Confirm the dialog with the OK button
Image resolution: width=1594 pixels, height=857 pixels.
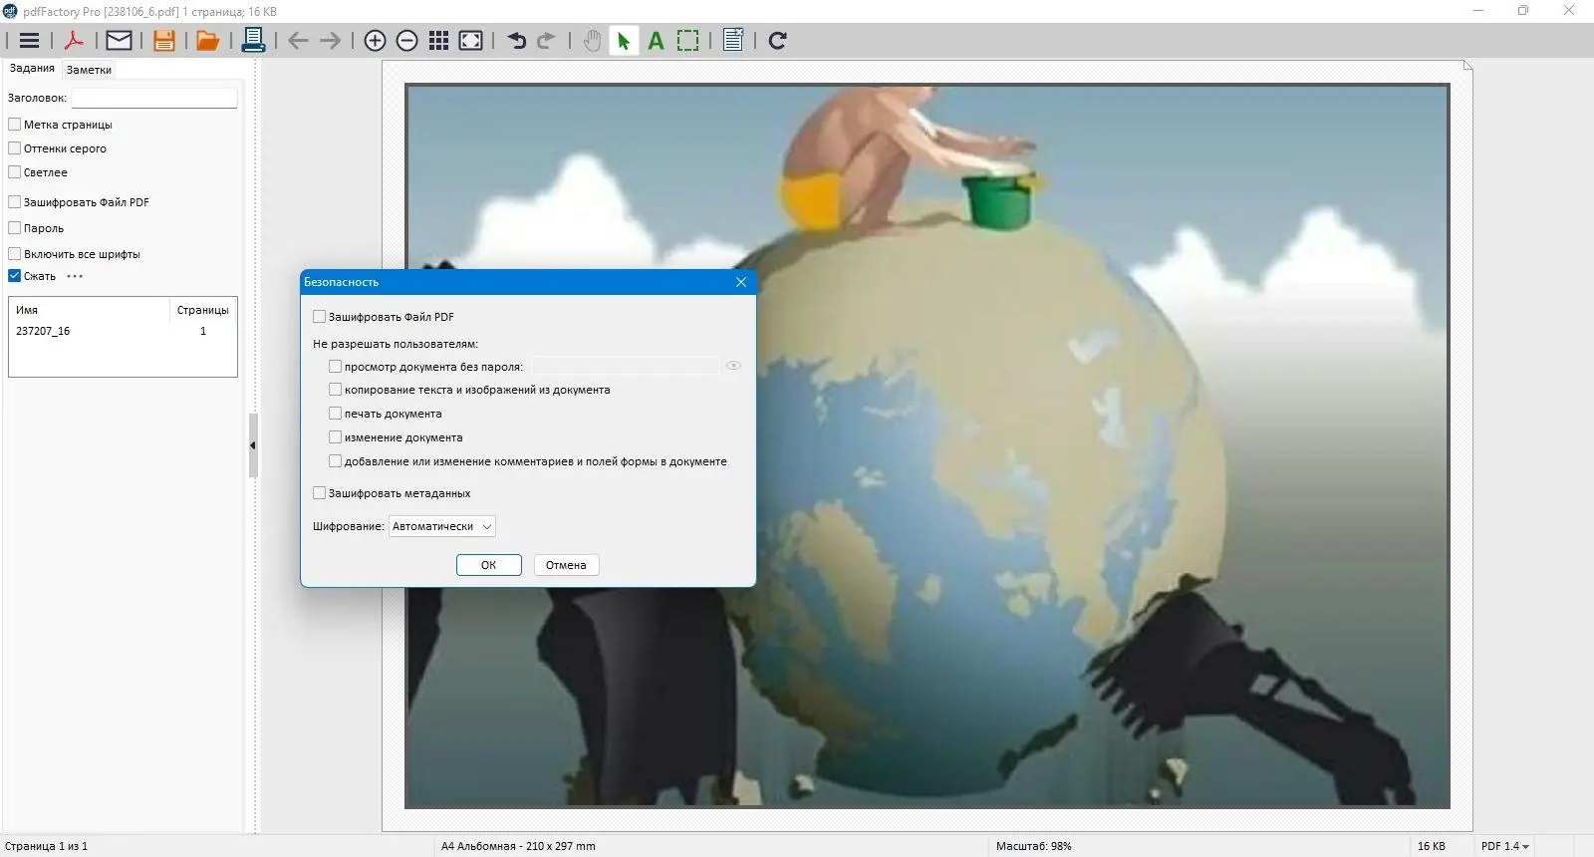click(x=488, y=565)
